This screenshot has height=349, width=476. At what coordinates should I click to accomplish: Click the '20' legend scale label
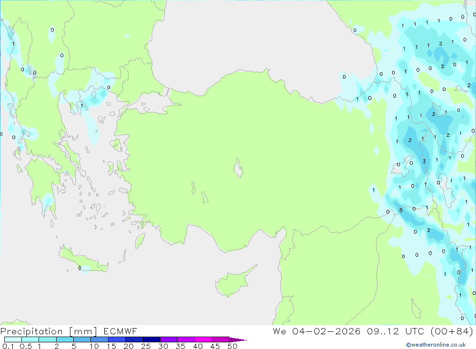click(129, 346)
